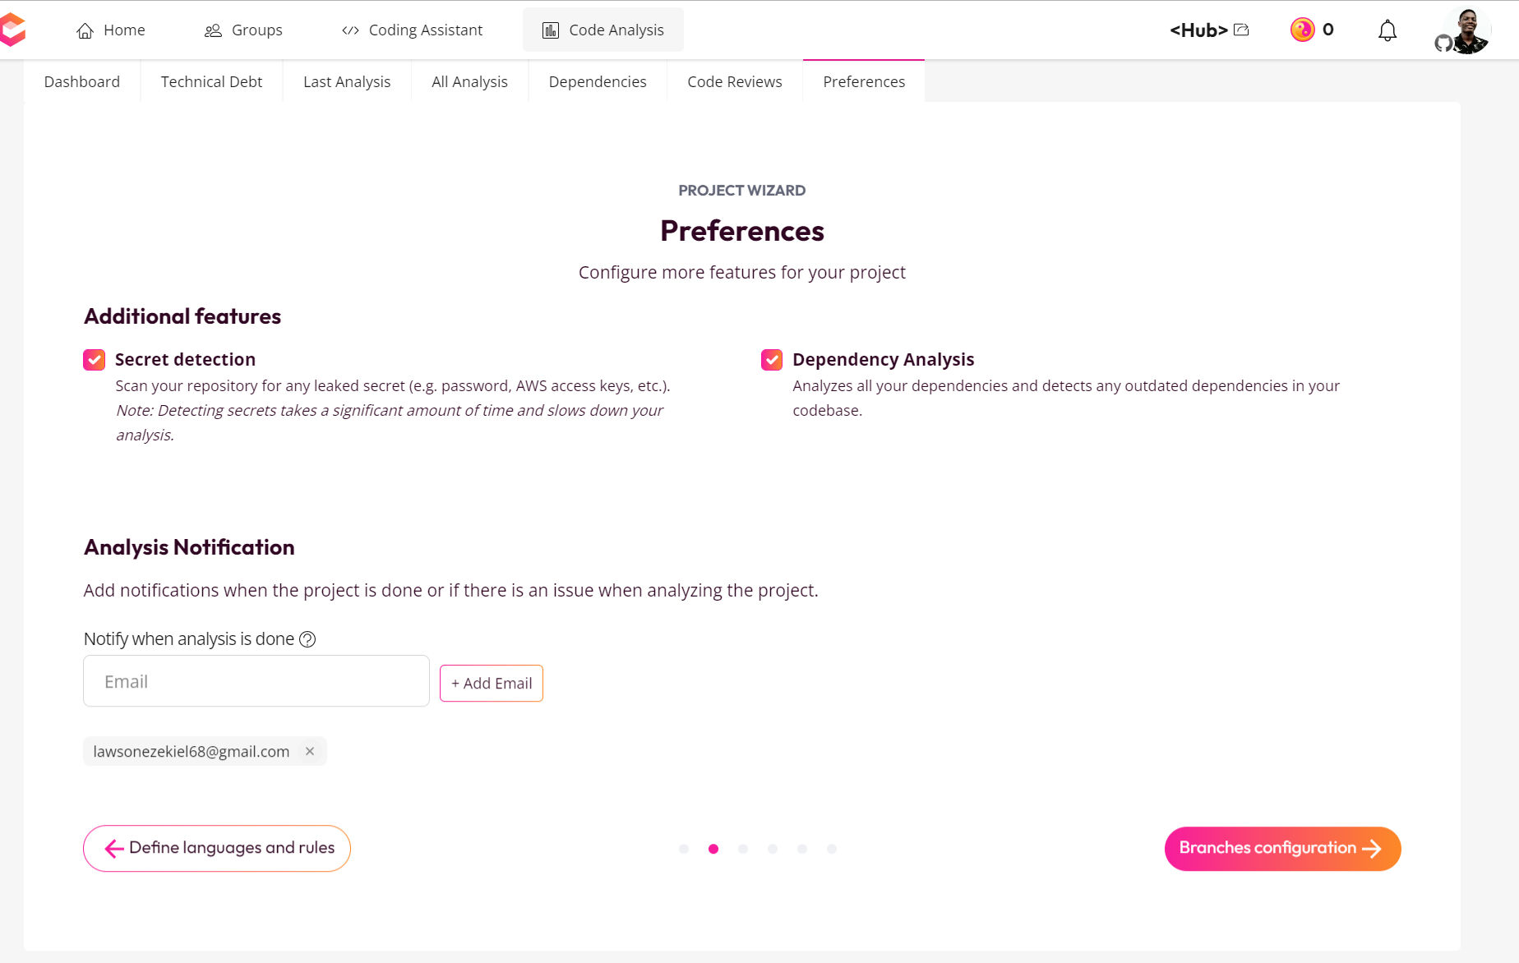Screen dimensions: 1519x963
Task: Select the Coding Assistant code icon
Action: [349, 29]
